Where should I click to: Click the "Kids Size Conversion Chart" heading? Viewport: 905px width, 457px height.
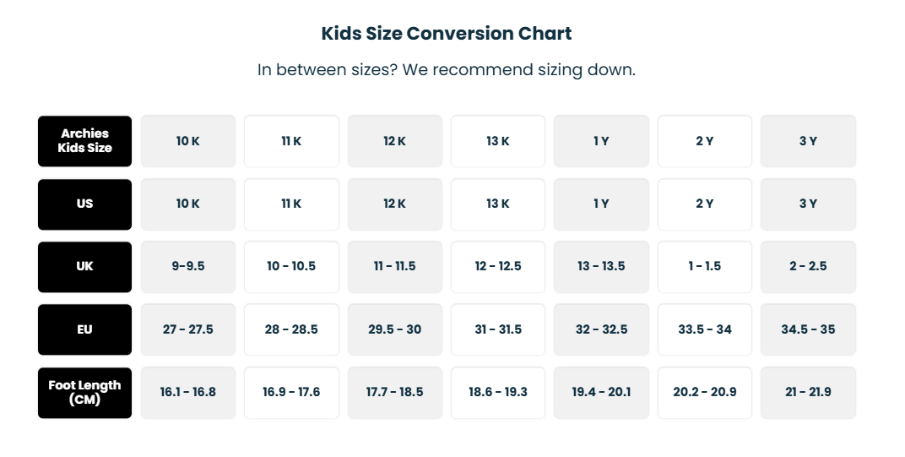click(x=446, y=34)
